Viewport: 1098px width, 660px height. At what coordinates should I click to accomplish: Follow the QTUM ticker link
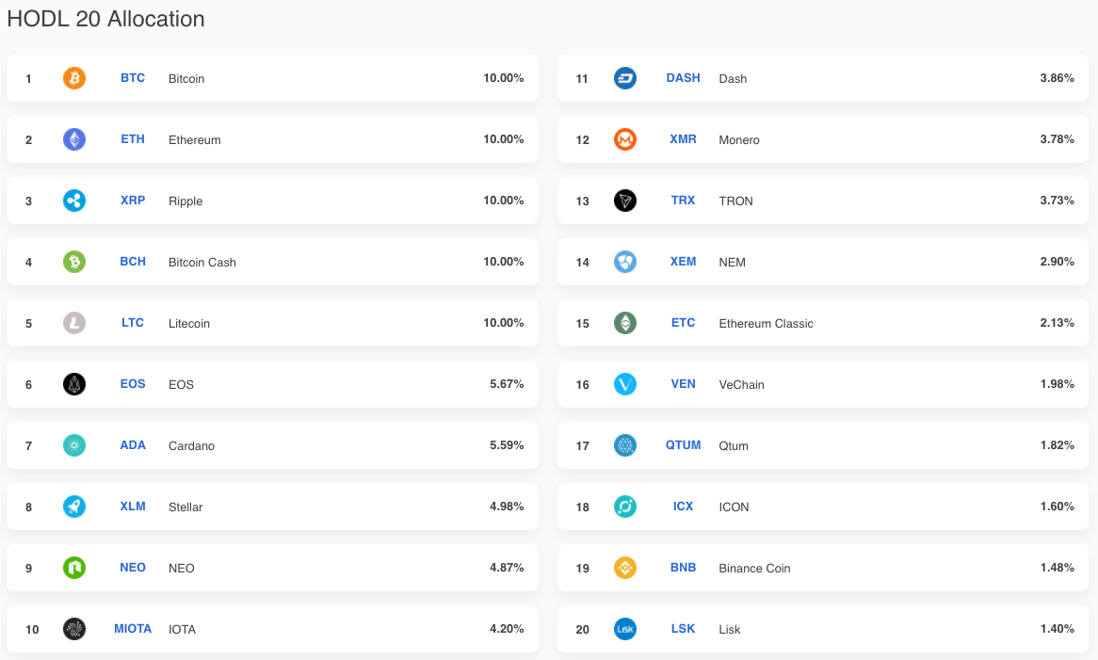tap(683, 445)
